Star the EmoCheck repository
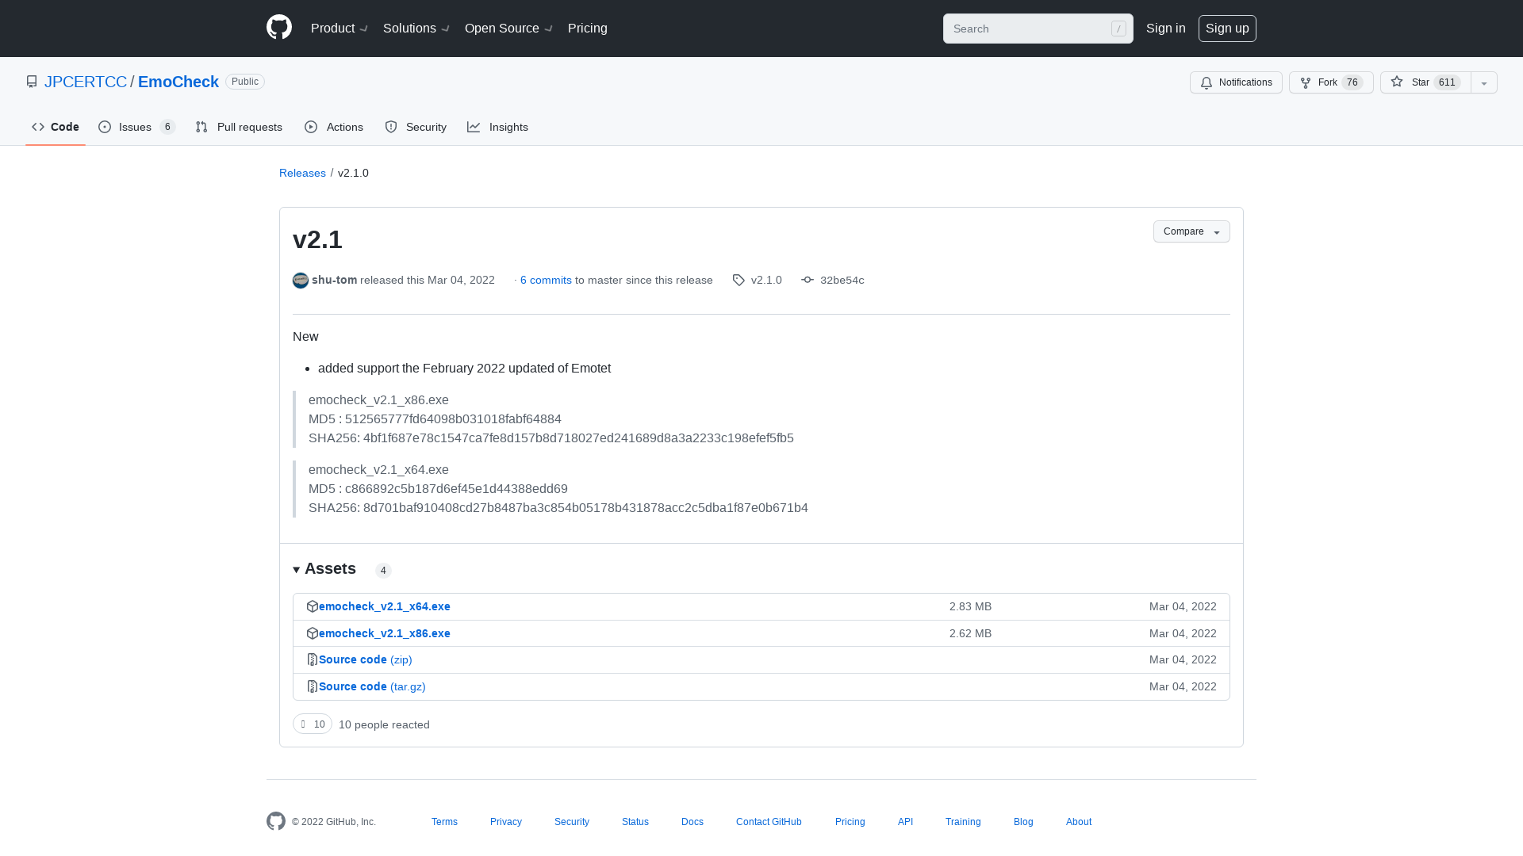 point(1425,82)
